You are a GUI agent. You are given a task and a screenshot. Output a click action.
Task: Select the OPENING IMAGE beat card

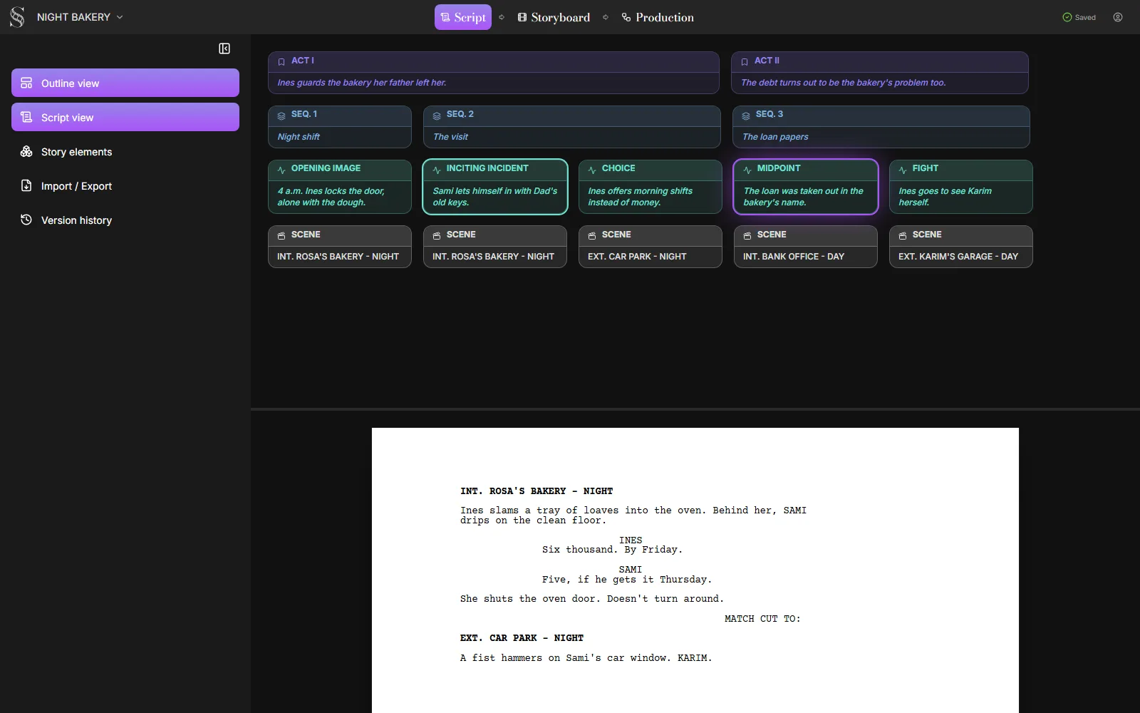[340, 187]
